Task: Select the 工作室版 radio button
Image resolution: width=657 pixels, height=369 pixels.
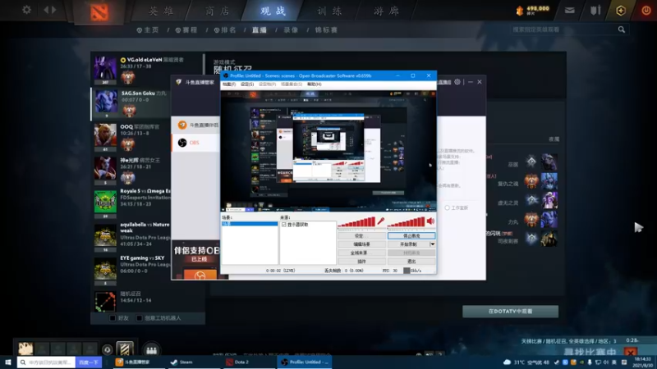Action: point(447,207)
